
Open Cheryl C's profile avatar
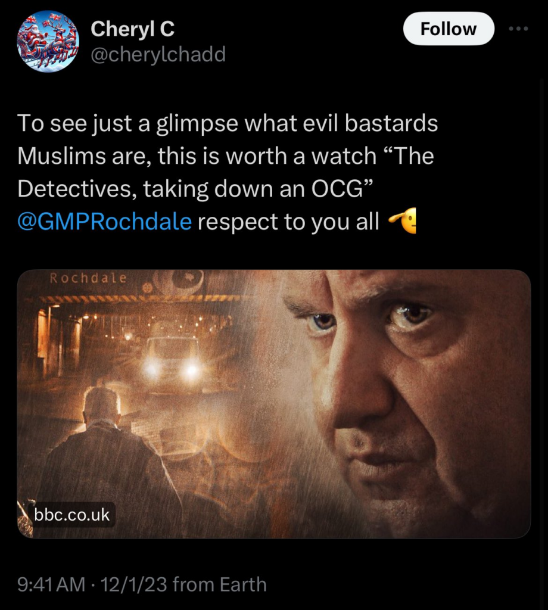click(x=47, y=41)
